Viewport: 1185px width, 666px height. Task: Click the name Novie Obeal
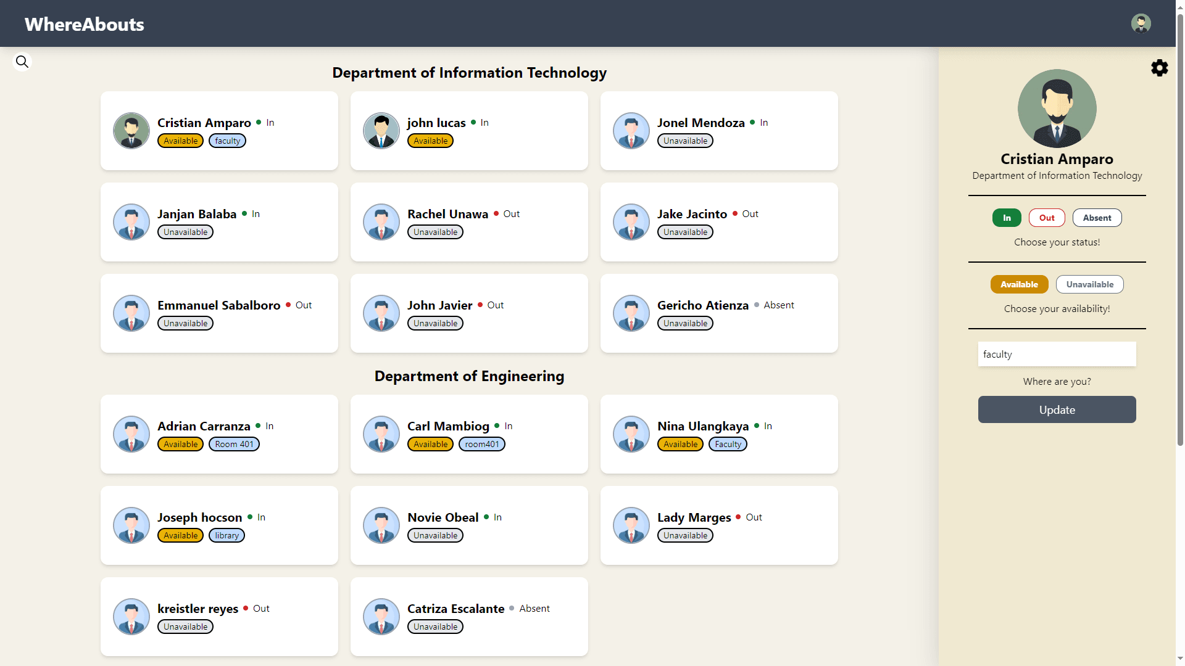pos(443,517)
